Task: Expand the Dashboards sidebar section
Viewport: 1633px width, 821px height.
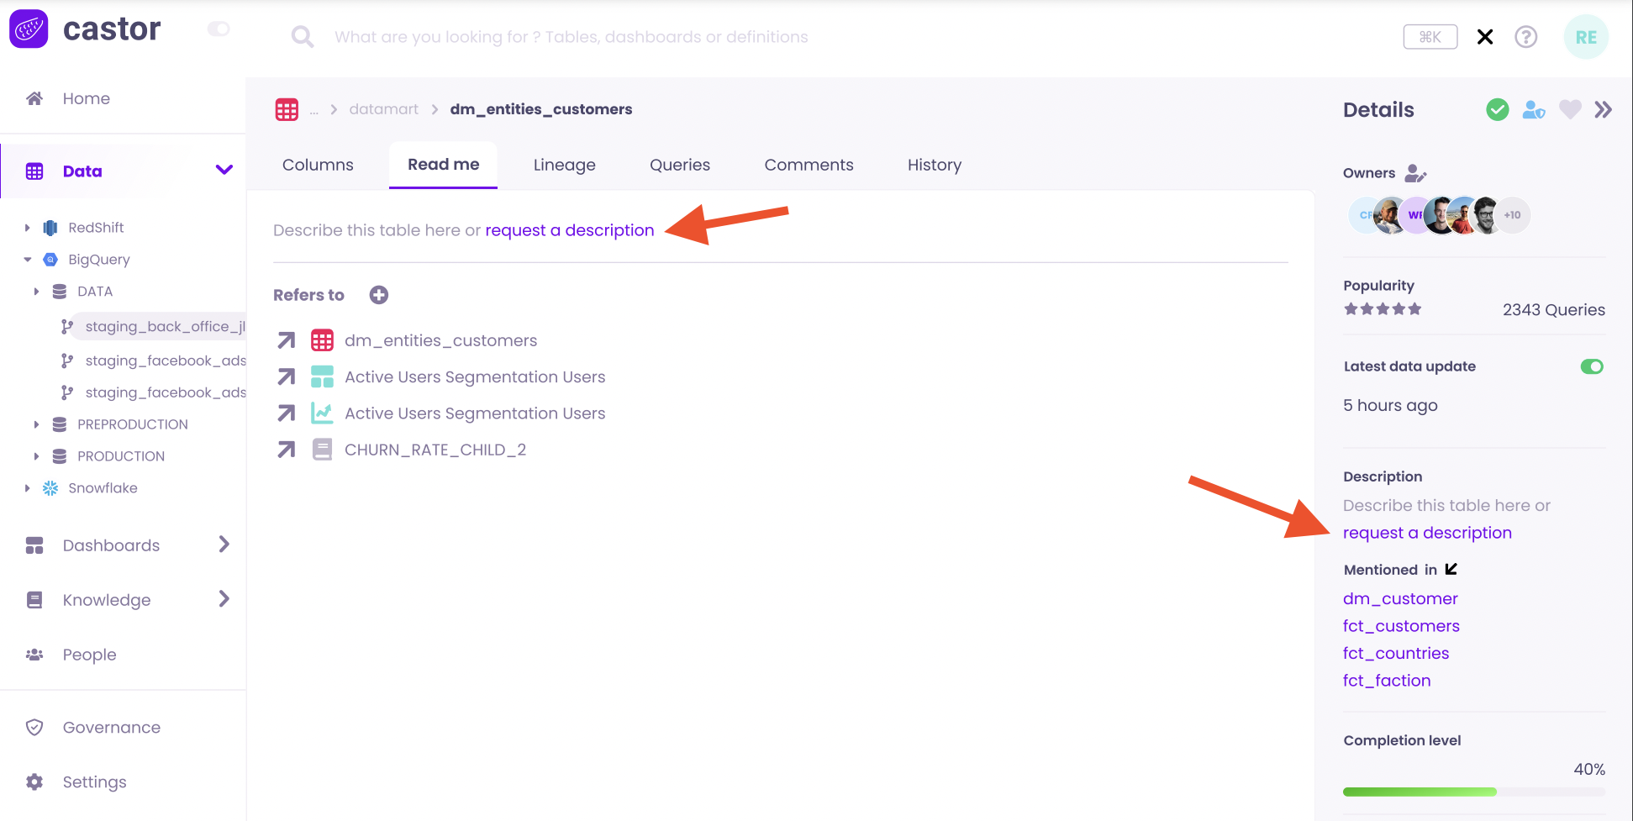Action: coord(224,545)
